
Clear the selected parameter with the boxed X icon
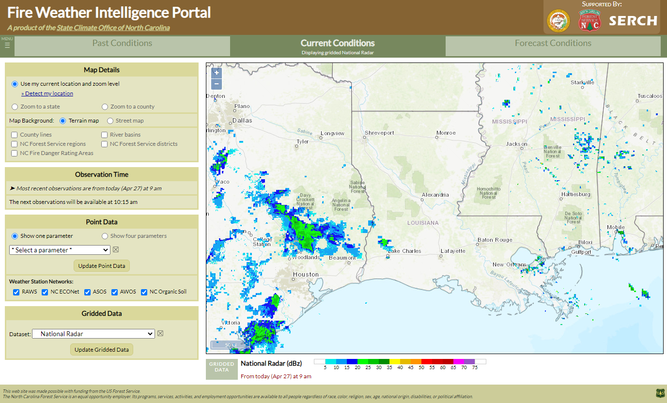[115, 249]
